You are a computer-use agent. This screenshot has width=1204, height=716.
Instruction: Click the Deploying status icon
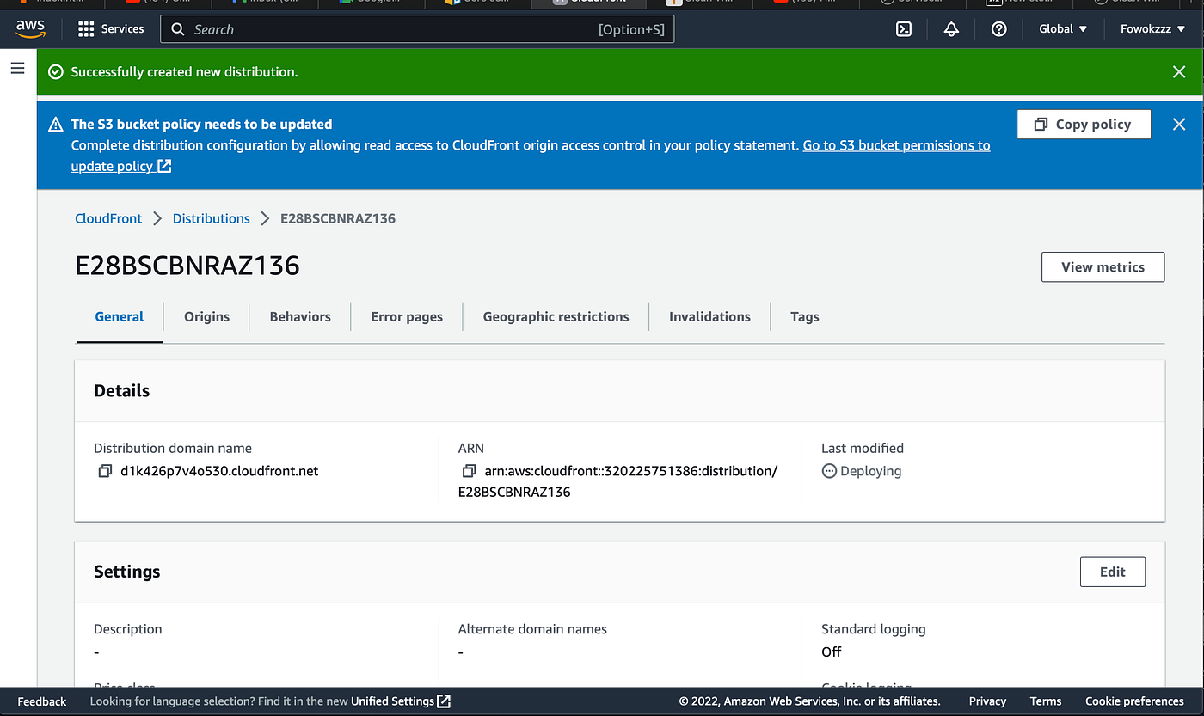[x=829, y=471]
